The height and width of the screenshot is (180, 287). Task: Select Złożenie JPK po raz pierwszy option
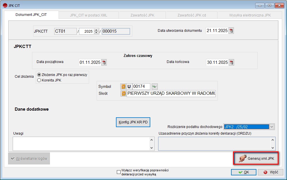39,75
